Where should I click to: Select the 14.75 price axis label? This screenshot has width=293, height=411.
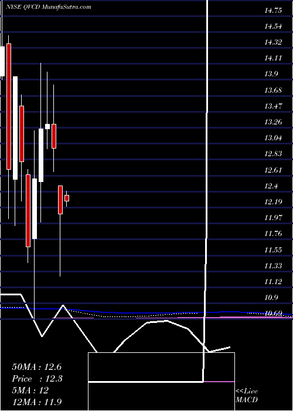tap(273, 11)
